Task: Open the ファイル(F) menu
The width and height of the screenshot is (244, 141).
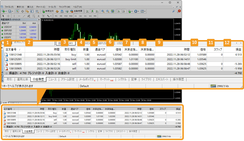Action: click(x=9, y=7)
